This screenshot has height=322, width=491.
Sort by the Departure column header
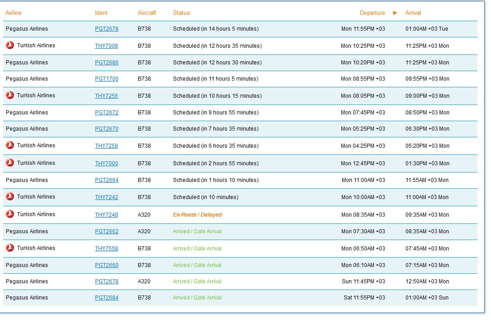(373, 13)
